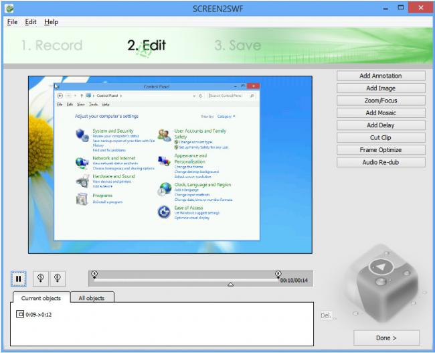Pause playback with the pause button

19,279
